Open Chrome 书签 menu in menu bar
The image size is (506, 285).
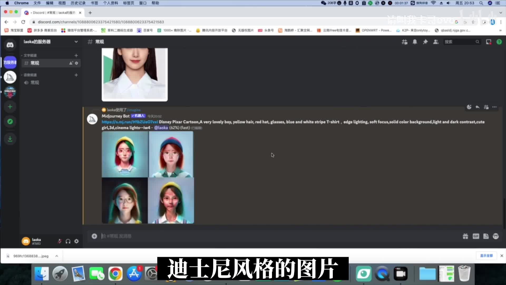tap(94, 3)
